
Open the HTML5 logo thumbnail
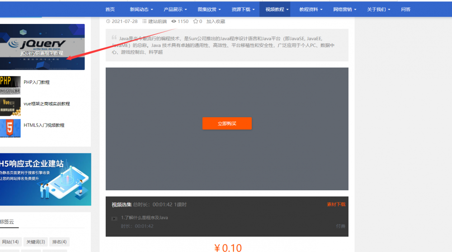pos(10,128)
